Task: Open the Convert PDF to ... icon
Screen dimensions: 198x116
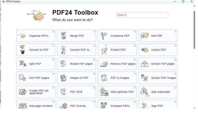Action: (63, 50)
